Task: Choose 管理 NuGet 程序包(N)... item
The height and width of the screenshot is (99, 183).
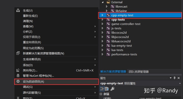Action: point(56,76)
